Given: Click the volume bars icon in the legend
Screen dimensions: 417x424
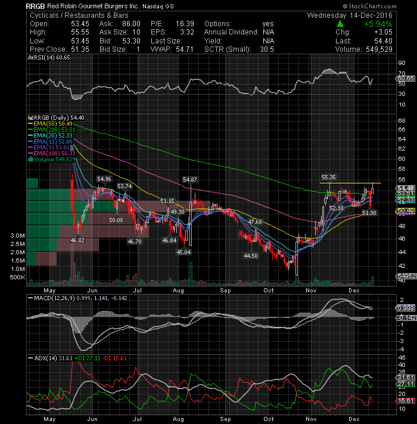Looking at the screenshot, I should point(30,160).
